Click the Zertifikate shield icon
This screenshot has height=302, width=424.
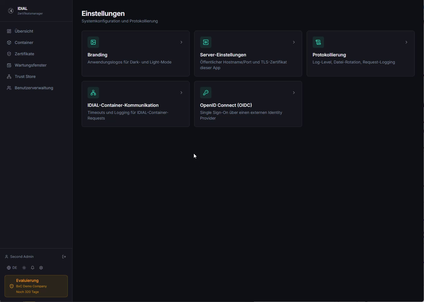point(9,54)
